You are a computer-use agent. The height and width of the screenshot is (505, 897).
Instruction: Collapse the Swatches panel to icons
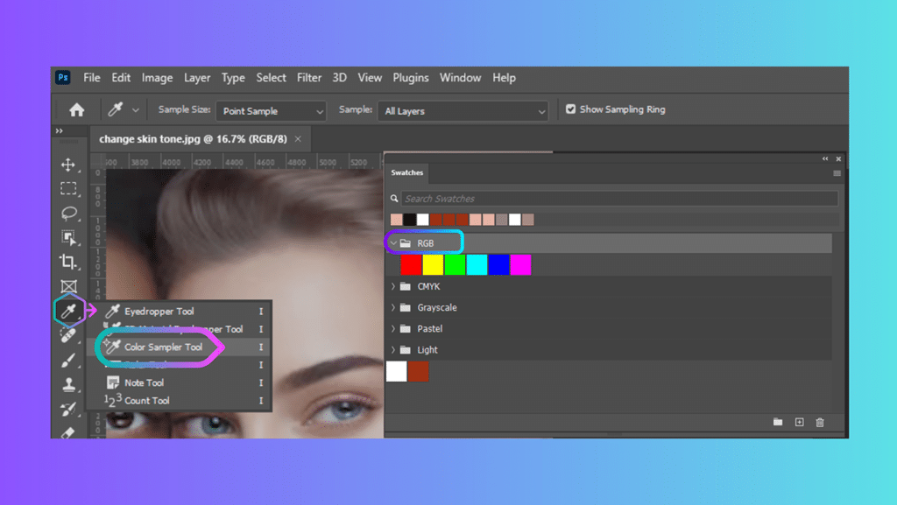(824, 158)
